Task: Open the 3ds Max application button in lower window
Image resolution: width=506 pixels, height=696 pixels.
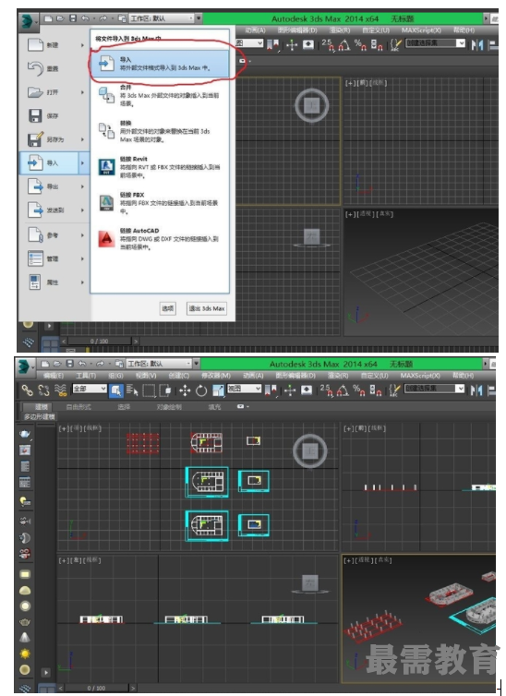Action: (25, 366)
